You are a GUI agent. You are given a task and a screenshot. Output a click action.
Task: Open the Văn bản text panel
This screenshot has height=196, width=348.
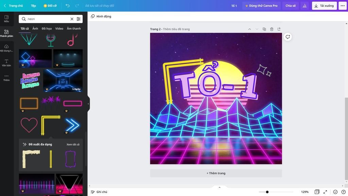[x=6, y=63]
